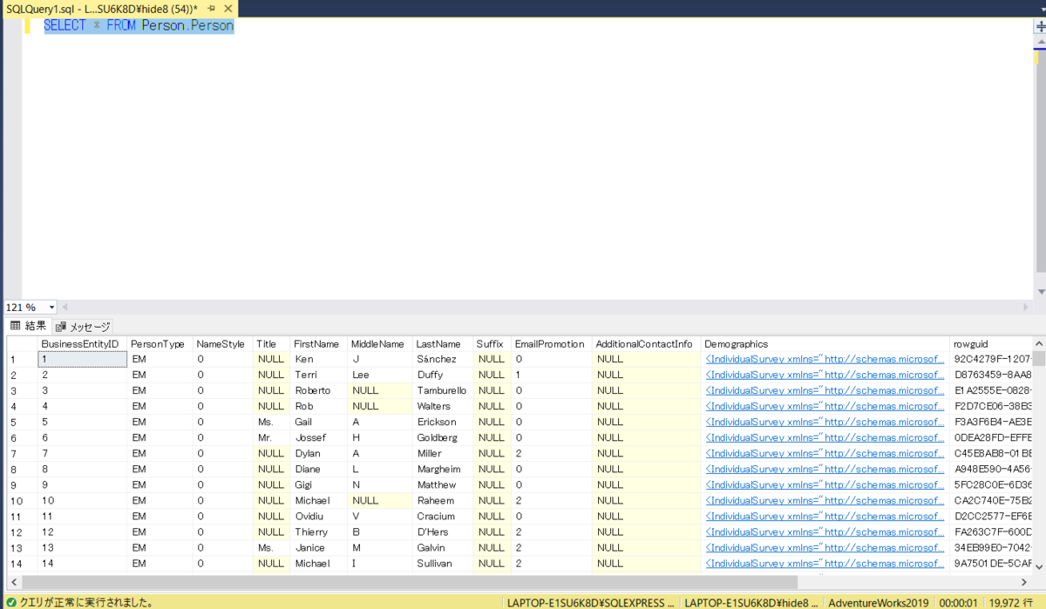Click the LAPTOP-E1SU6K8D¥hide8 login status entry
This screenshot has width=1046, height=609.
pos(751,602)
